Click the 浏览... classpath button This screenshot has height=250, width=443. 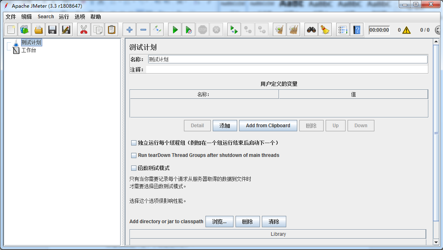click(220, 222)
